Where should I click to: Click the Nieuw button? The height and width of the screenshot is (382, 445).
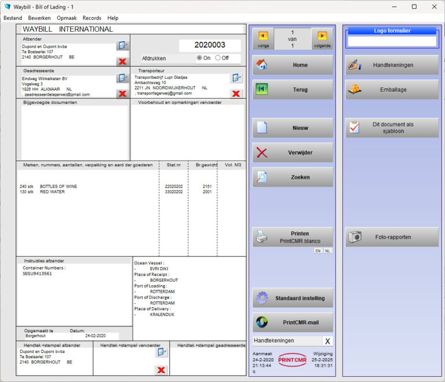tap(293, 128)
